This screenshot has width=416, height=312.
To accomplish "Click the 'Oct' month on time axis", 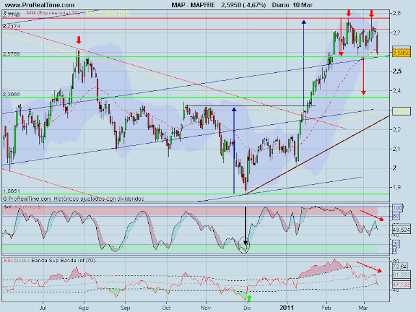I will [x=166, y=307].
